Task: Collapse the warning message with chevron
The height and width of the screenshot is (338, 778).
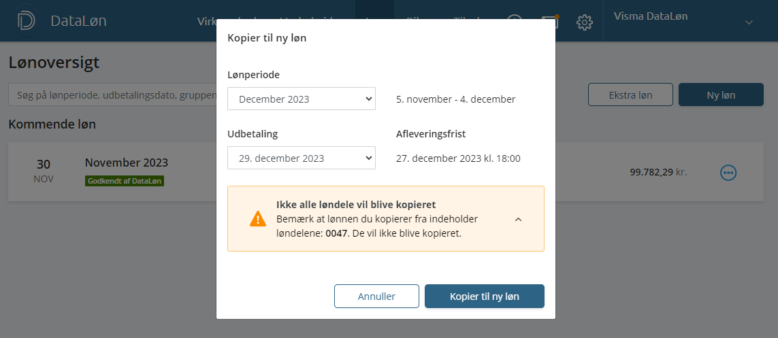Action: [x=519, y=219]
